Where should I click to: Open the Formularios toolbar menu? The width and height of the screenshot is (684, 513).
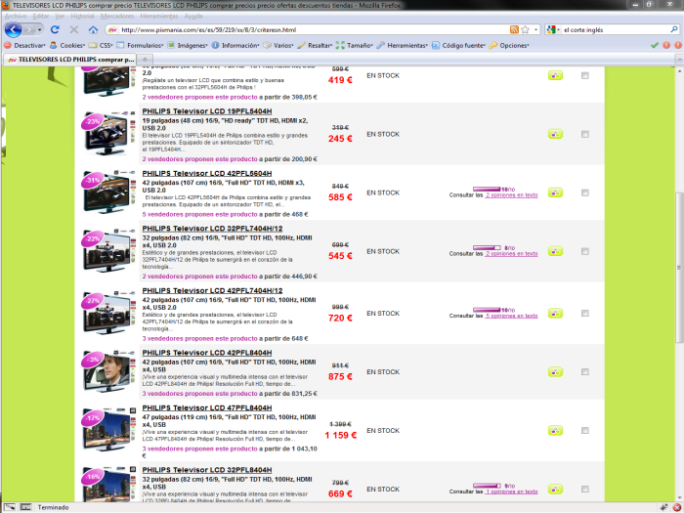[x=140, y=45]
